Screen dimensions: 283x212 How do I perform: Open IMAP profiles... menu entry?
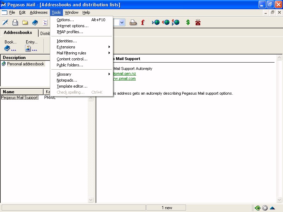[82, 32]
